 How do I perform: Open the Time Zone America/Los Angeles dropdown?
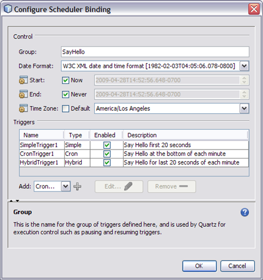click(x=245, y=109)
